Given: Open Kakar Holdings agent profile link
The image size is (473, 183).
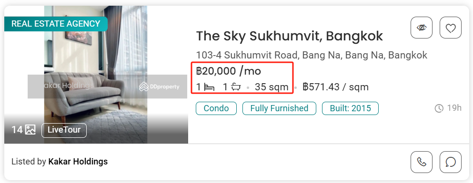Looking at the screenshot, I should (x=78, y=162).
